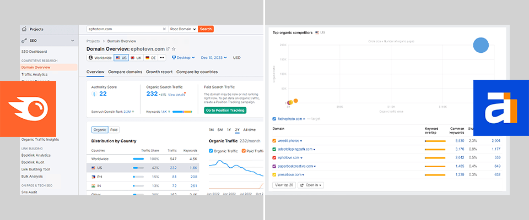Click the PH flag in the country table
Viewport: 529px width, 220px height.
[x=94, y=177]
